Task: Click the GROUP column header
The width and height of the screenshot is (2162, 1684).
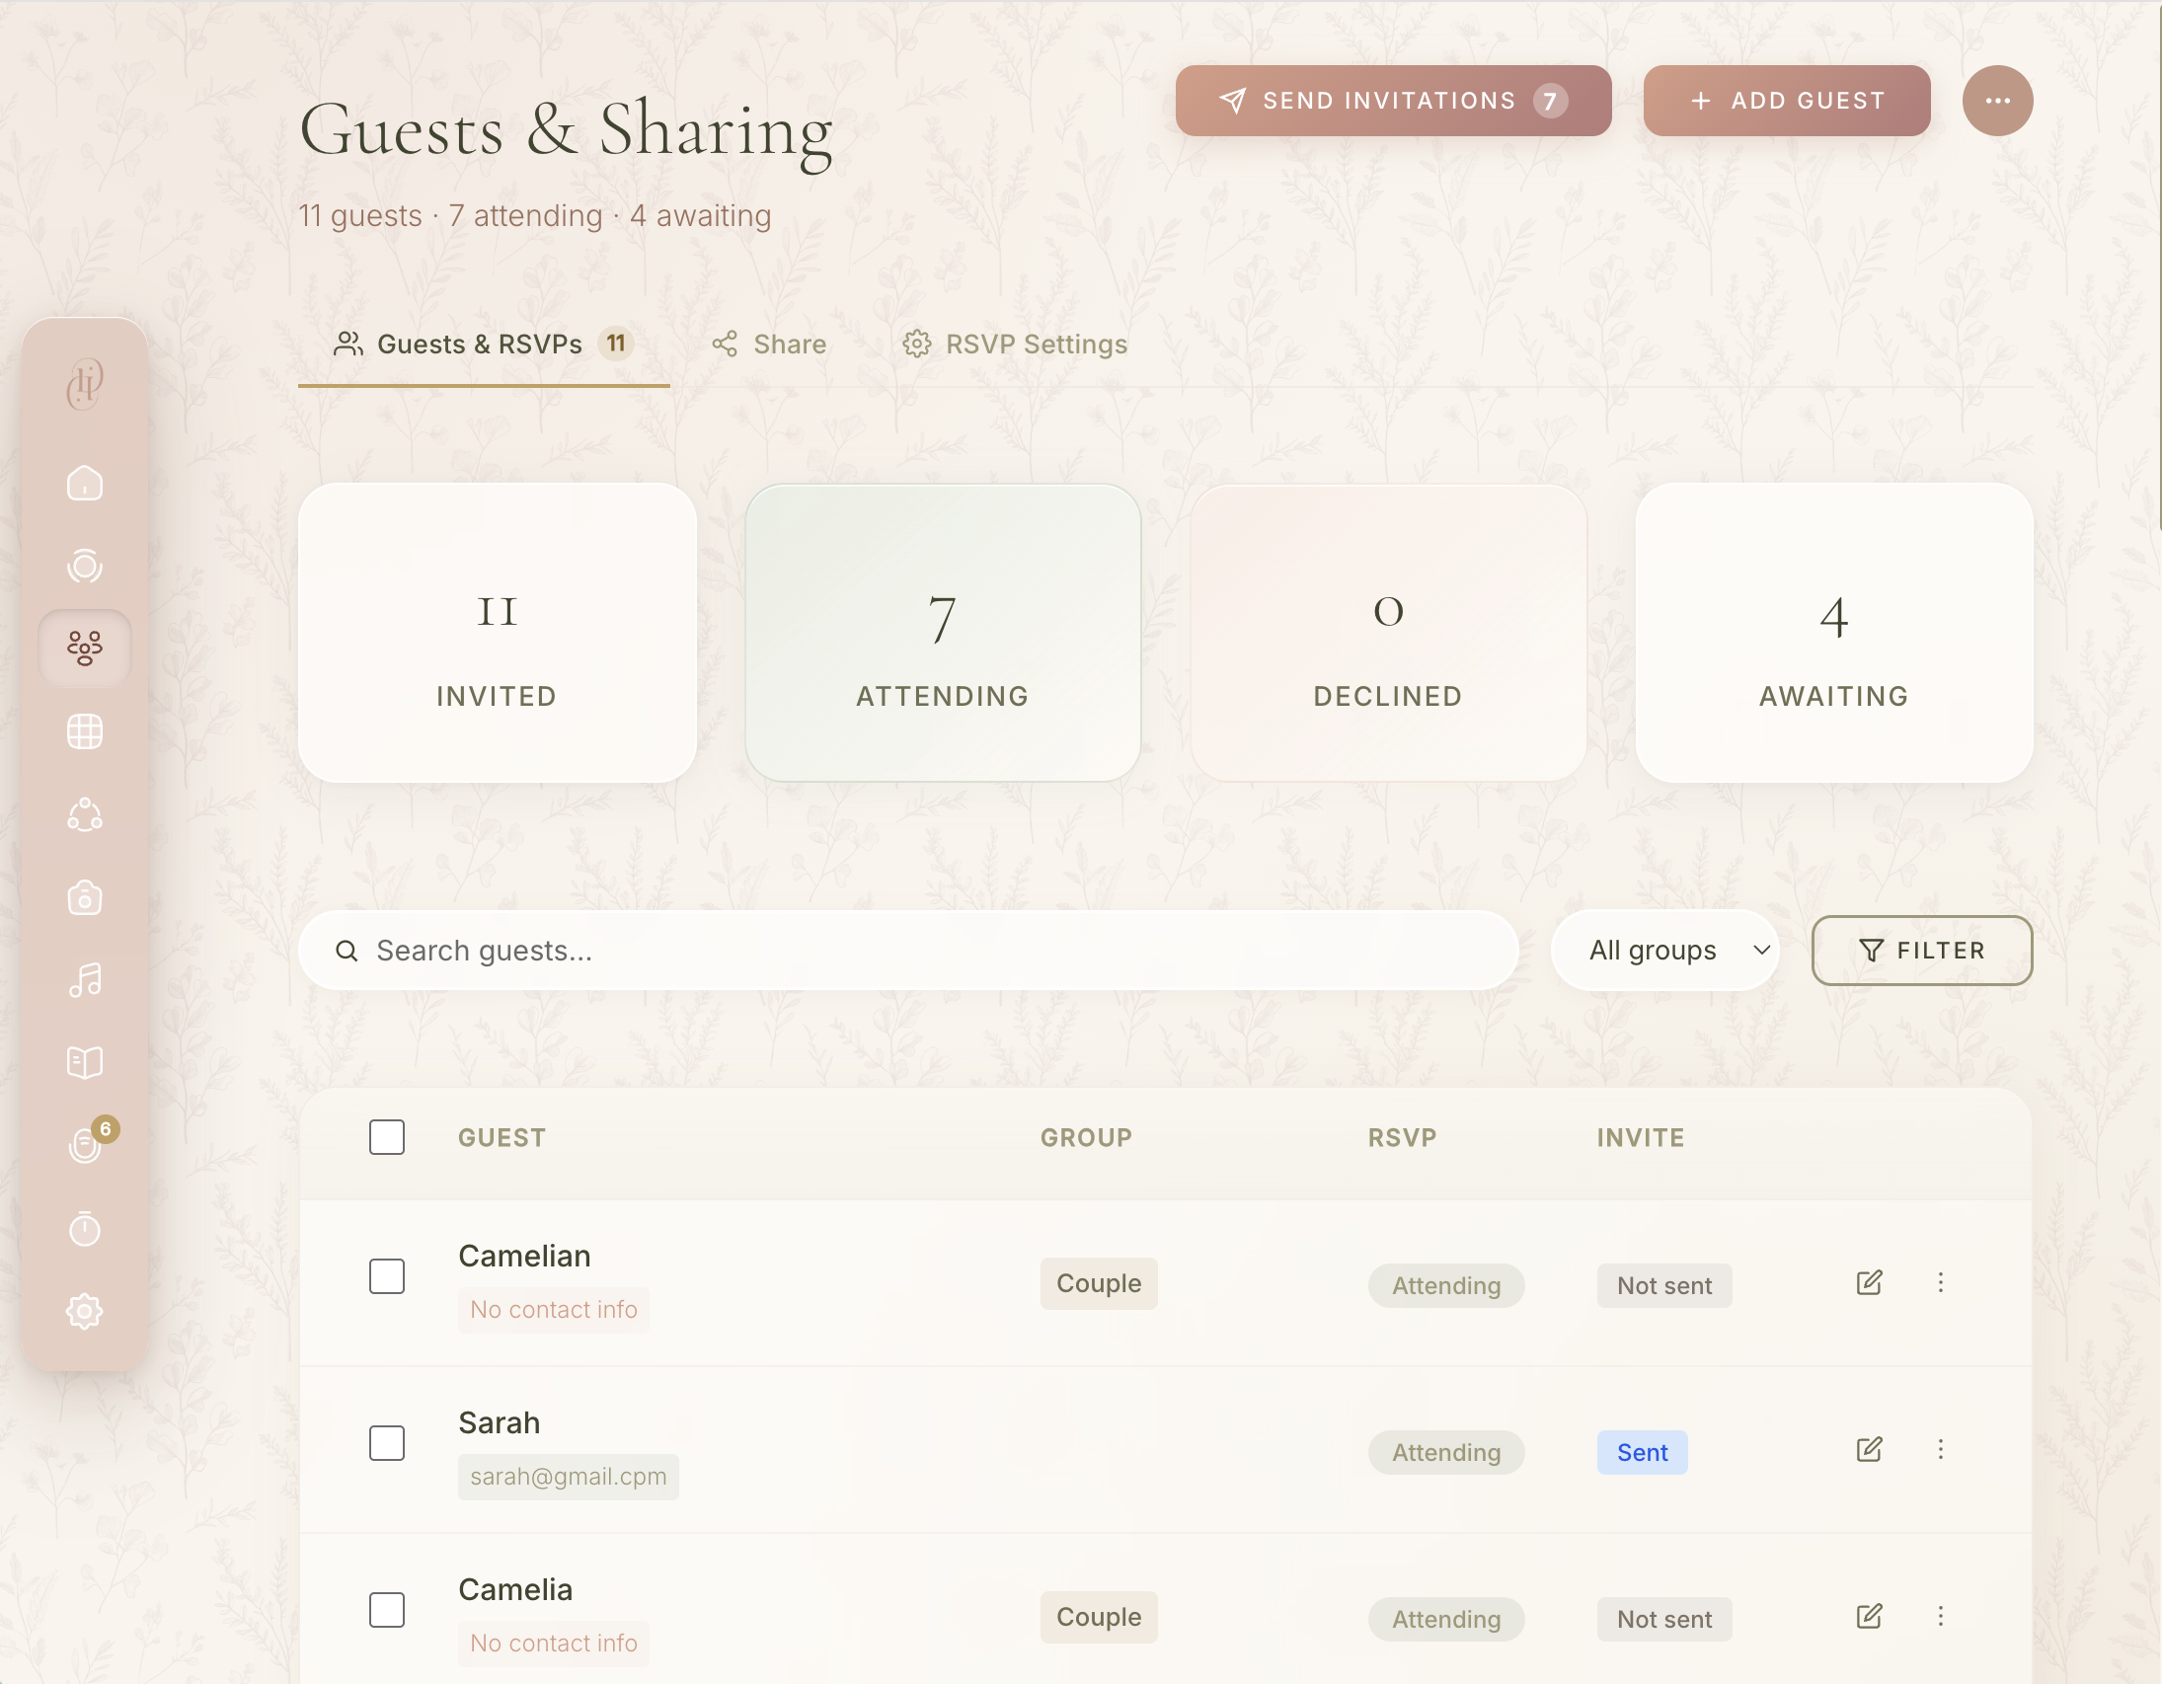Action: (1086, 1138)
